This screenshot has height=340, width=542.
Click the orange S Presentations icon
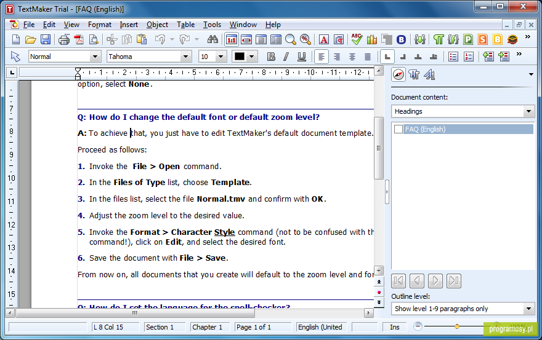(x=483, y=40)
